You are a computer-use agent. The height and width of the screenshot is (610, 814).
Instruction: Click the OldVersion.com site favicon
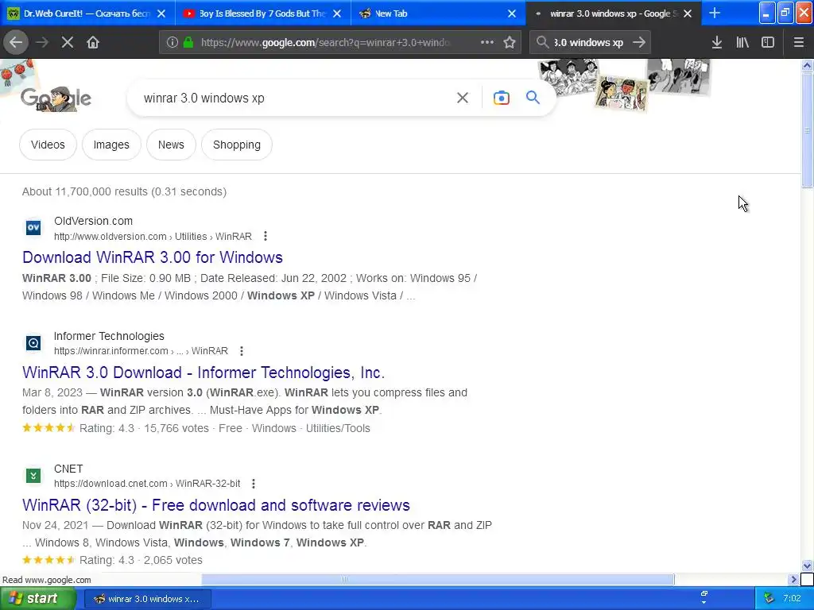point(33,227)
